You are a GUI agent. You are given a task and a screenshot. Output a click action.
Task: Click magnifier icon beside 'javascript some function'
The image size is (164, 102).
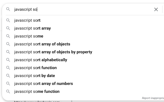click(x=8, y=92)
